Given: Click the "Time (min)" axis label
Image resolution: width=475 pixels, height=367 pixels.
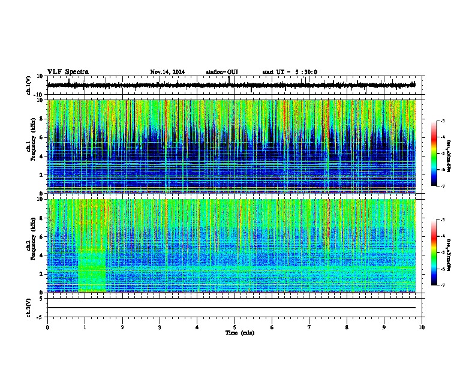Looking at the screenshot, I should point(240,333).
